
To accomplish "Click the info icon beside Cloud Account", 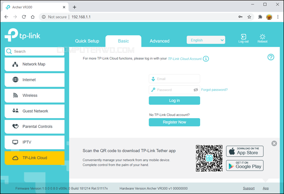I will (x=206, y=59).
